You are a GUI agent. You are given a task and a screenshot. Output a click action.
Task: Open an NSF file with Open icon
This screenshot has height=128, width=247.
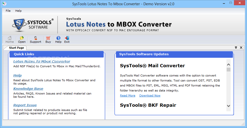coord(22,39)
